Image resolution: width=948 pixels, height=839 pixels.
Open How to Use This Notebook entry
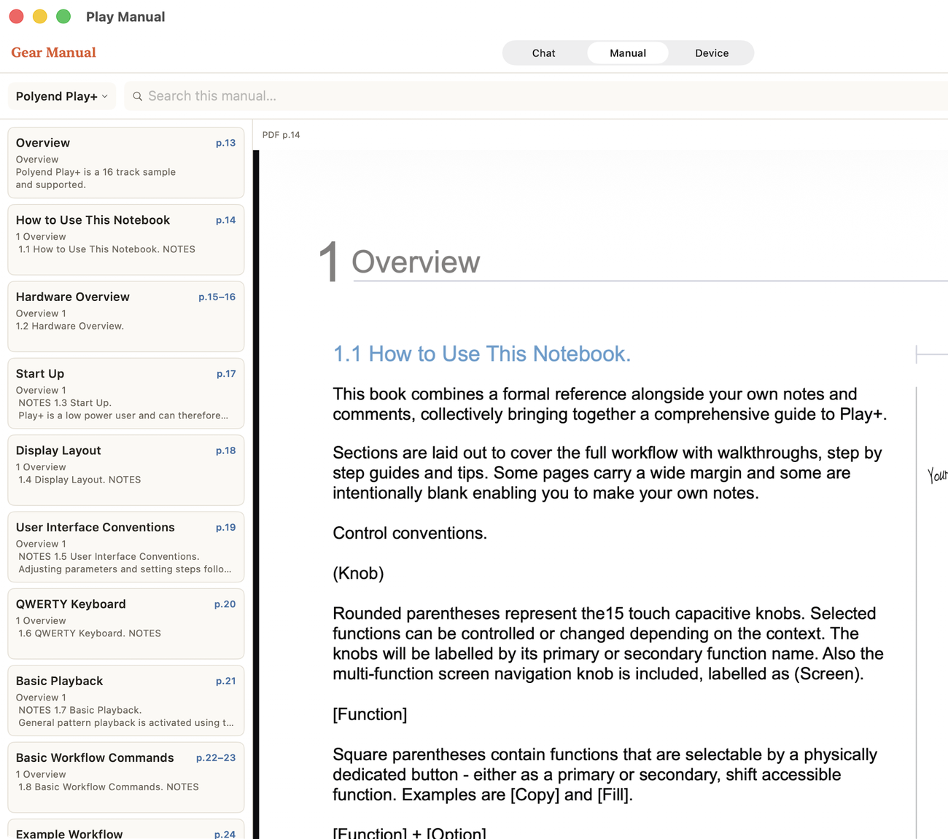pyautogui.click(x=126, y=240)
